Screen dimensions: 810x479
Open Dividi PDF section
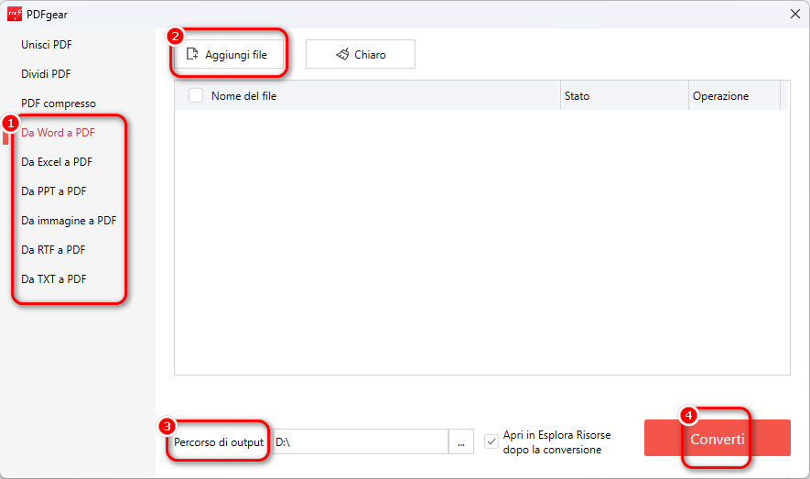pyautogui.click(x=46, y=74)
